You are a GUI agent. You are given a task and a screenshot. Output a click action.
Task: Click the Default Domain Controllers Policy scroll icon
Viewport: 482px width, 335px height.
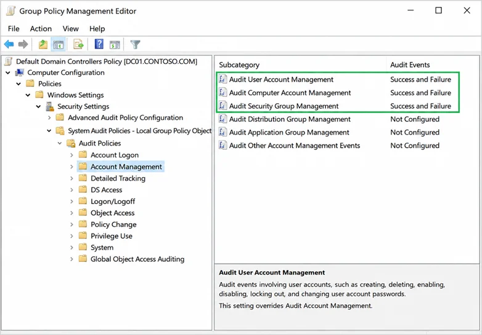point(9,61)
